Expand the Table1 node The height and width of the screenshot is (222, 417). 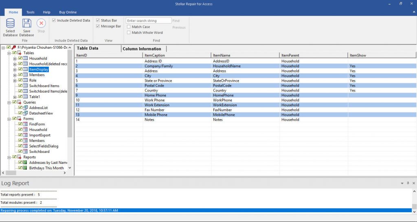click(15, 97)
